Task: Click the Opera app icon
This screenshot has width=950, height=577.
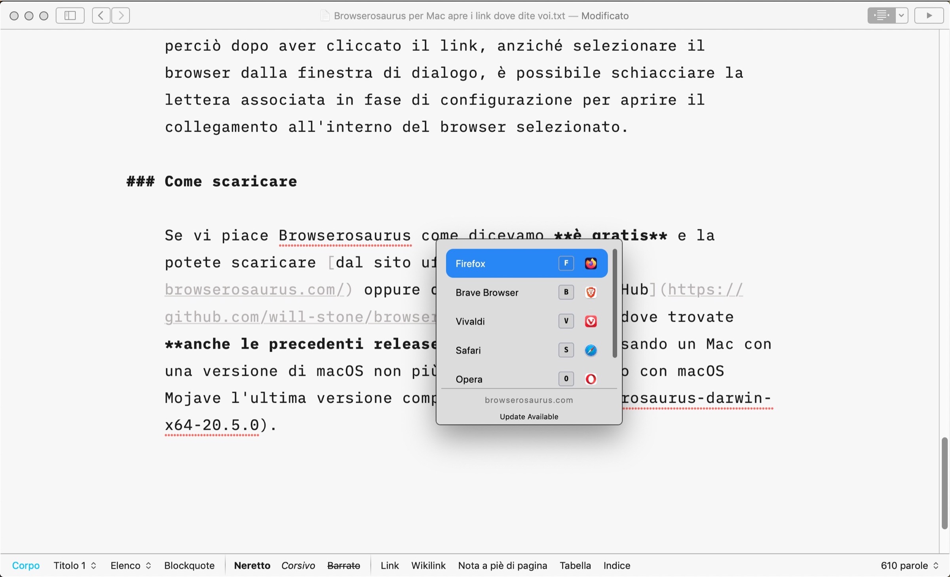Action: 591,379
